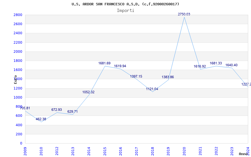Click the 1681.33 data label

216,63
